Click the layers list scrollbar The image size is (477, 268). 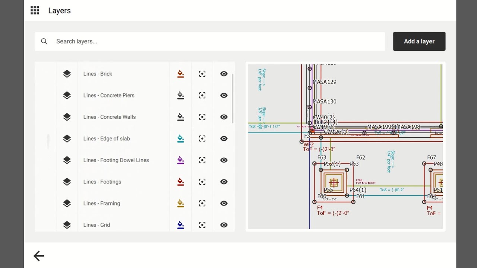click(x=233, y=99)
